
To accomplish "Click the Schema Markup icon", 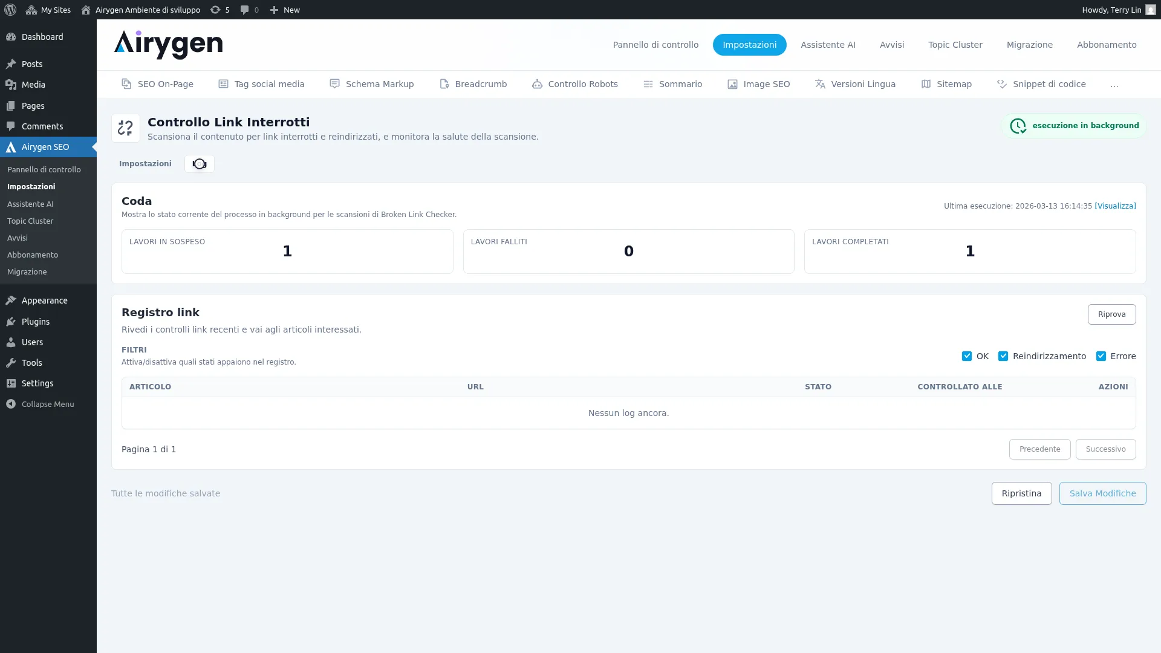I will pyautogui.click(x=334, y=84).
